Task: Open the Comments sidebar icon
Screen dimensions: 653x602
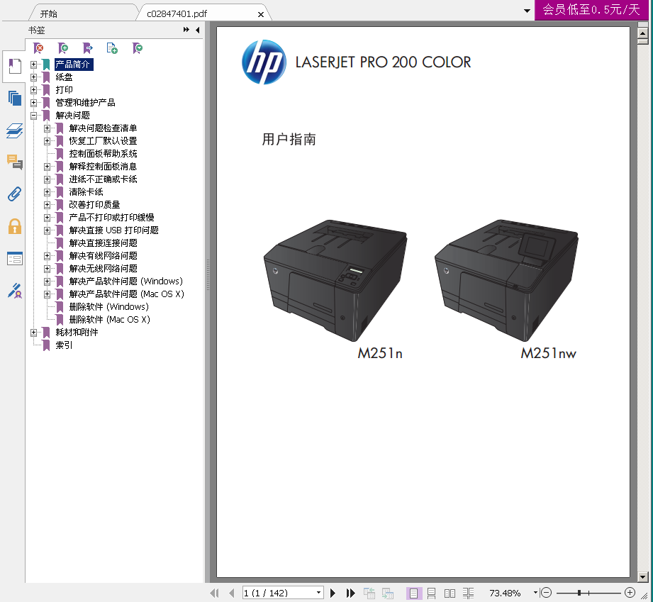Action: pyautogui.click(x=15, y=162)
